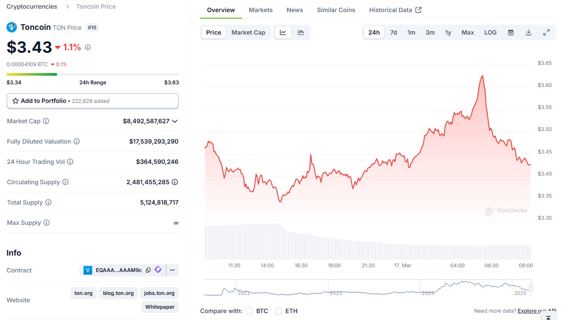The image size is (561, 320).
Task: Open 24 Hour Trading Vol info icon
Action: 70,162
